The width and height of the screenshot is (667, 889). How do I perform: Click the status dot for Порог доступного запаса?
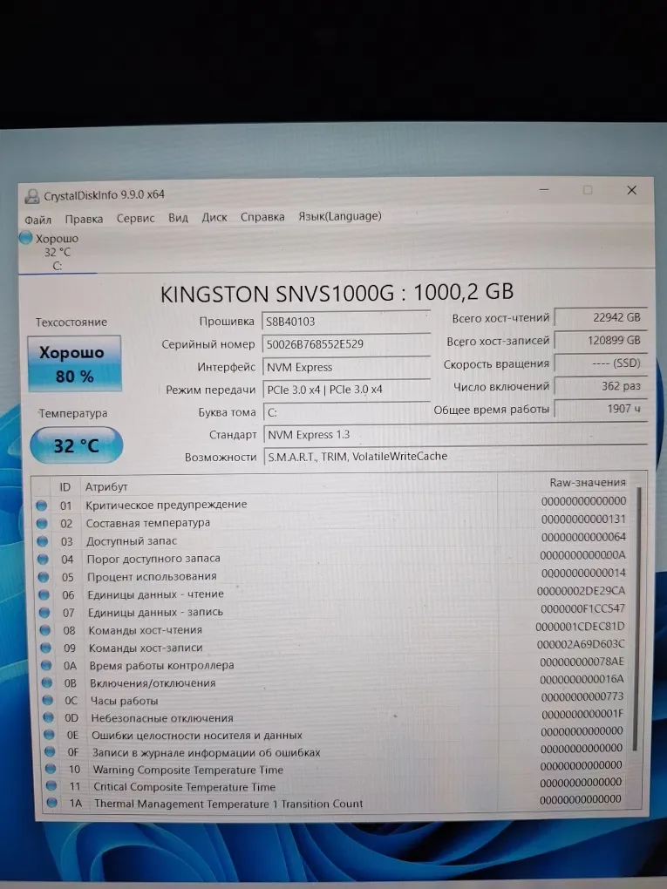point(43,560)
